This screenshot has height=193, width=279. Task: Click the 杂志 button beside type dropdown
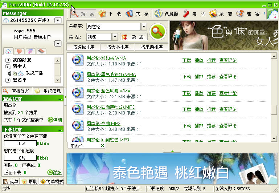tap(134, 37)
